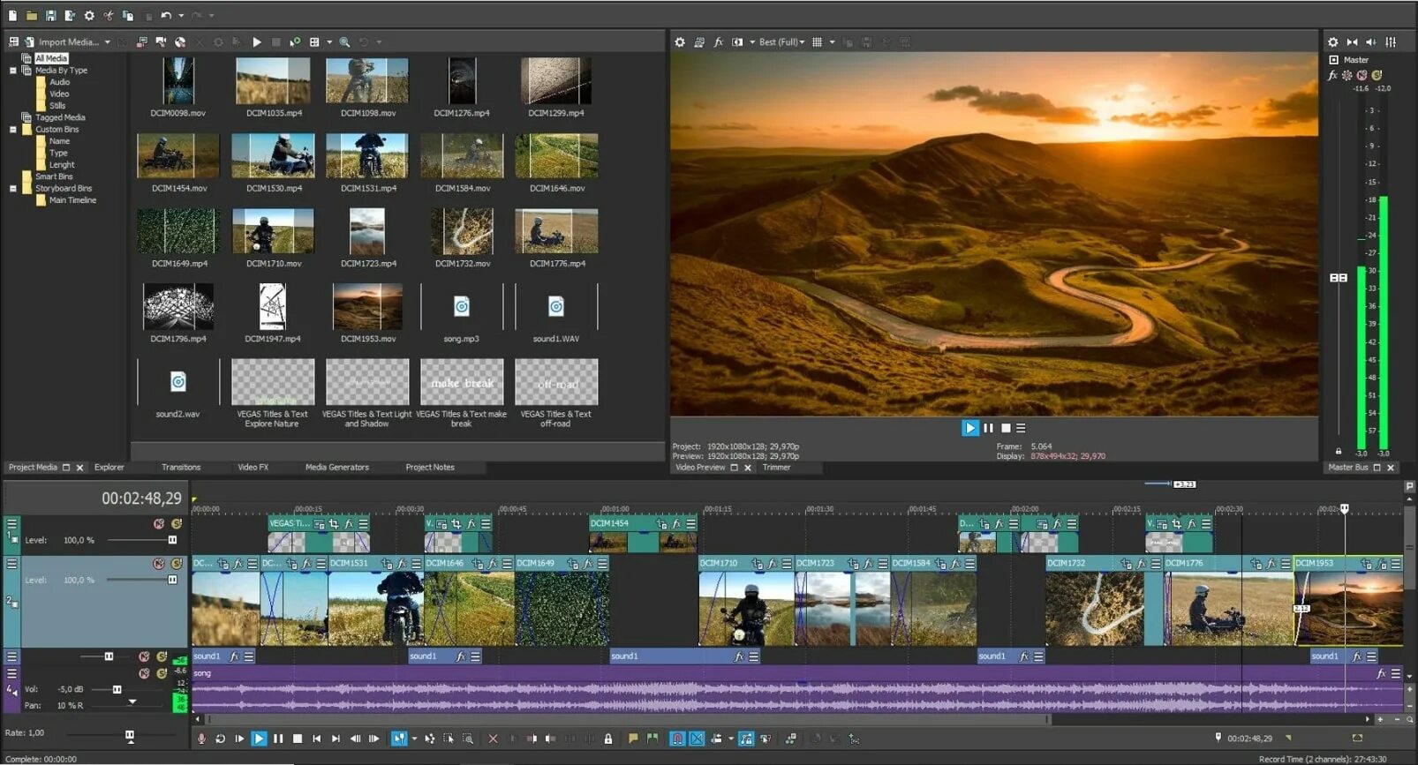Open the Normal Edit tool dropdown arrow
Screen dimensions: 1418x765
click(414, 739)
